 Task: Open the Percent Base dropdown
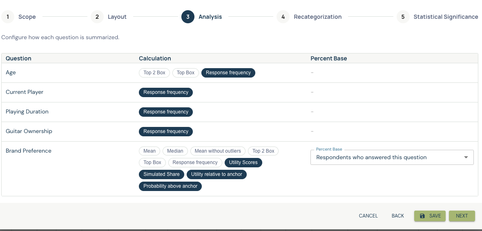coord(392,157)
